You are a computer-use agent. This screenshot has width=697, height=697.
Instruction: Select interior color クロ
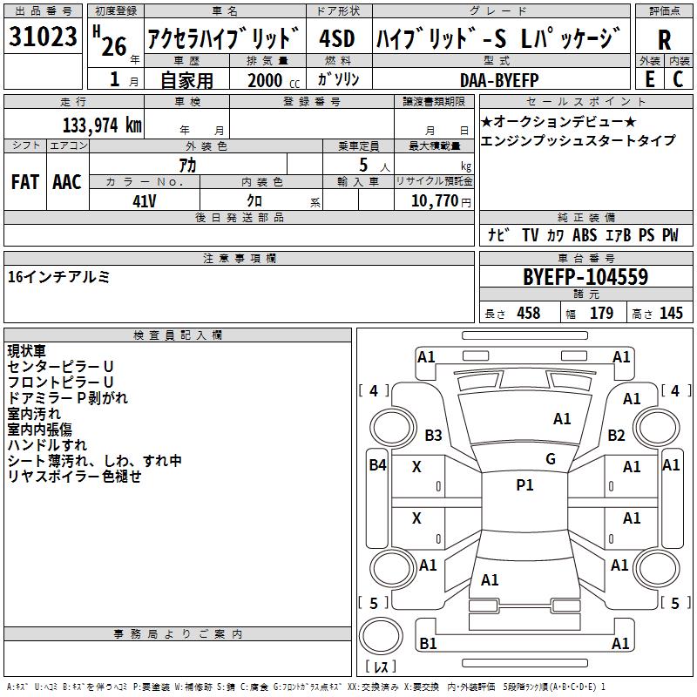[x=254, y=201]
